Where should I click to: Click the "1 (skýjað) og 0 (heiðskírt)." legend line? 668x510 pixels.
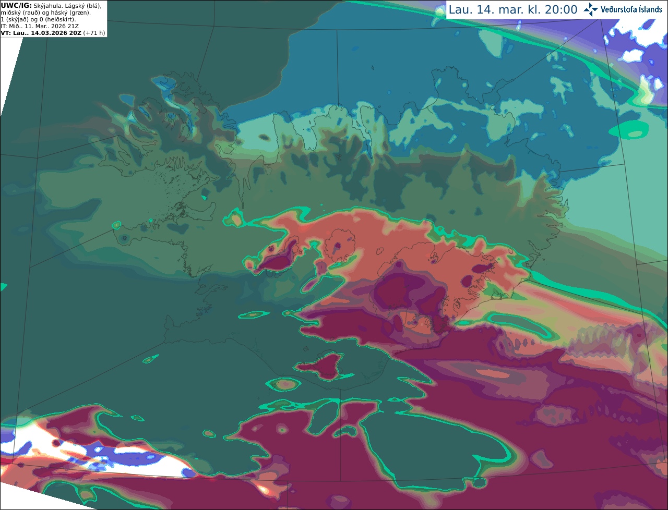tap(38, 19)
